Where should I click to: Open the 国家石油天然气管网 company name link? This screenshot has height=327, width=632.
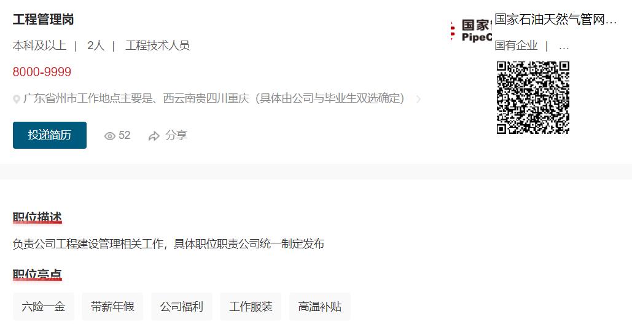pos(555,19)
